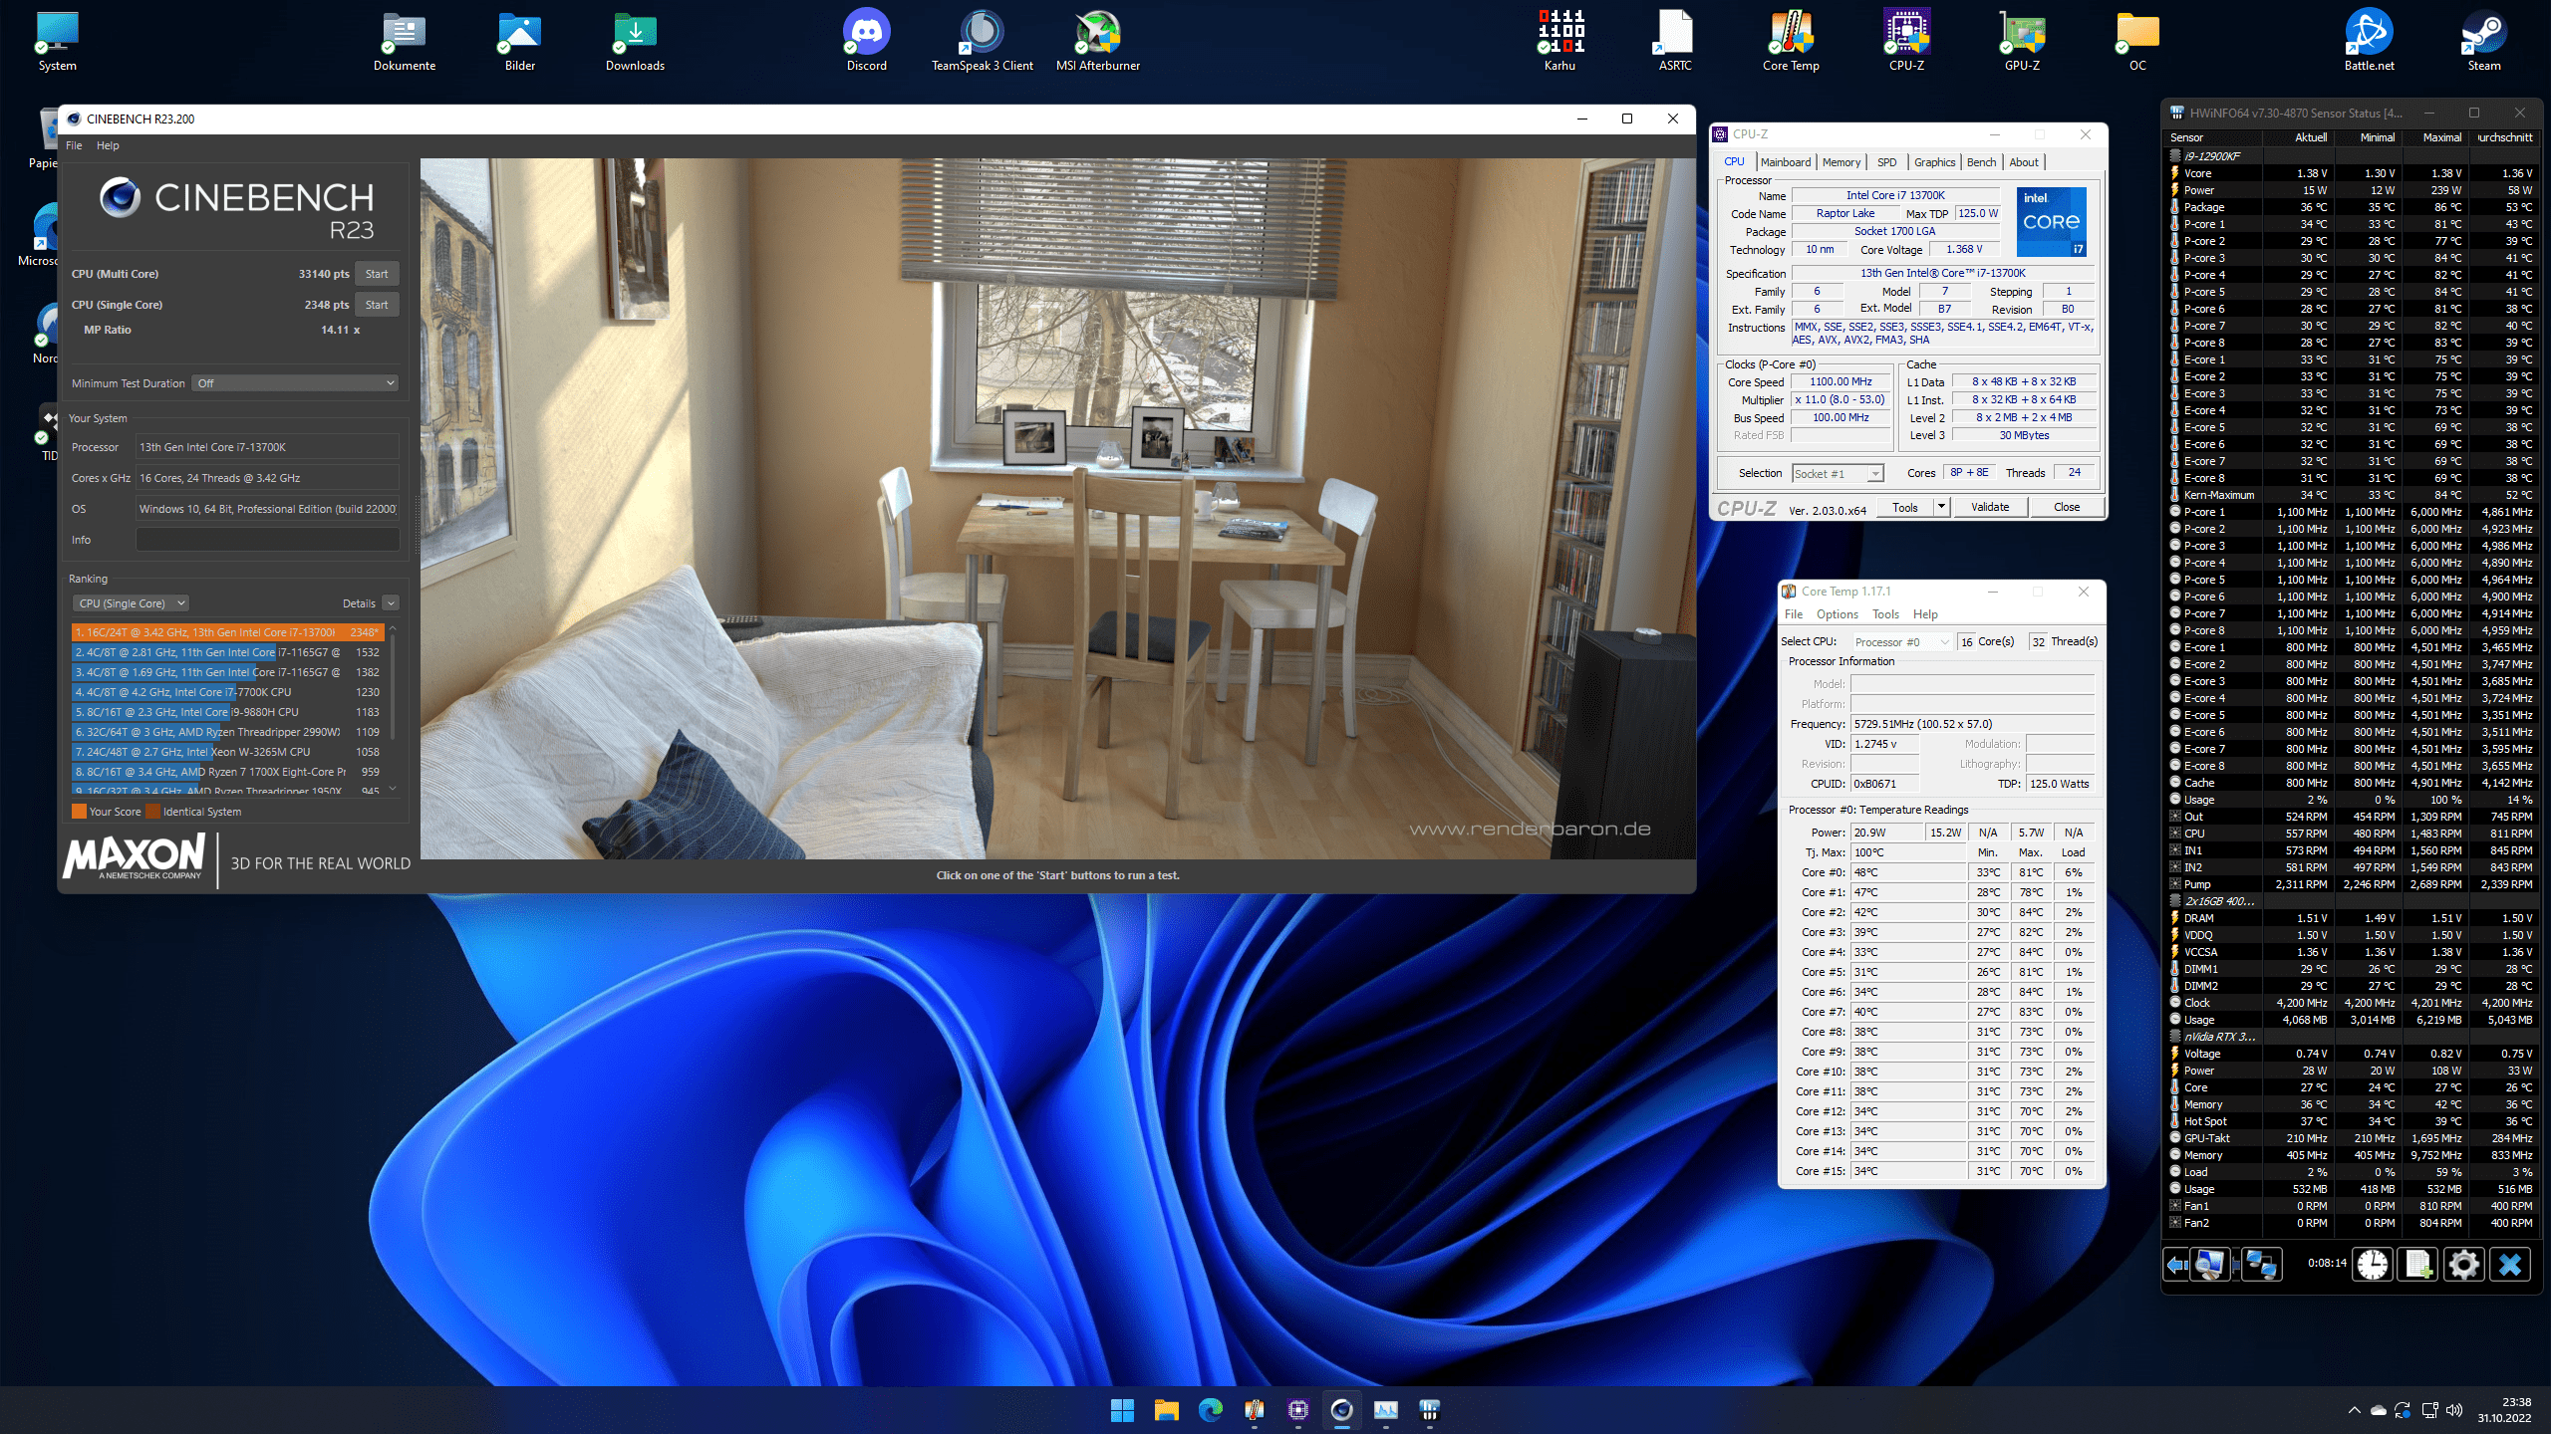
Task: Open Core Temp Select CPU dropdown
Action: click(1901, 642)
